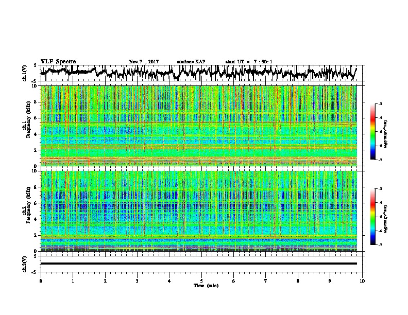Select the "Time (min)" axis title
The width and height of the screenshot is (408, 315).
click(x=206, y=286)
